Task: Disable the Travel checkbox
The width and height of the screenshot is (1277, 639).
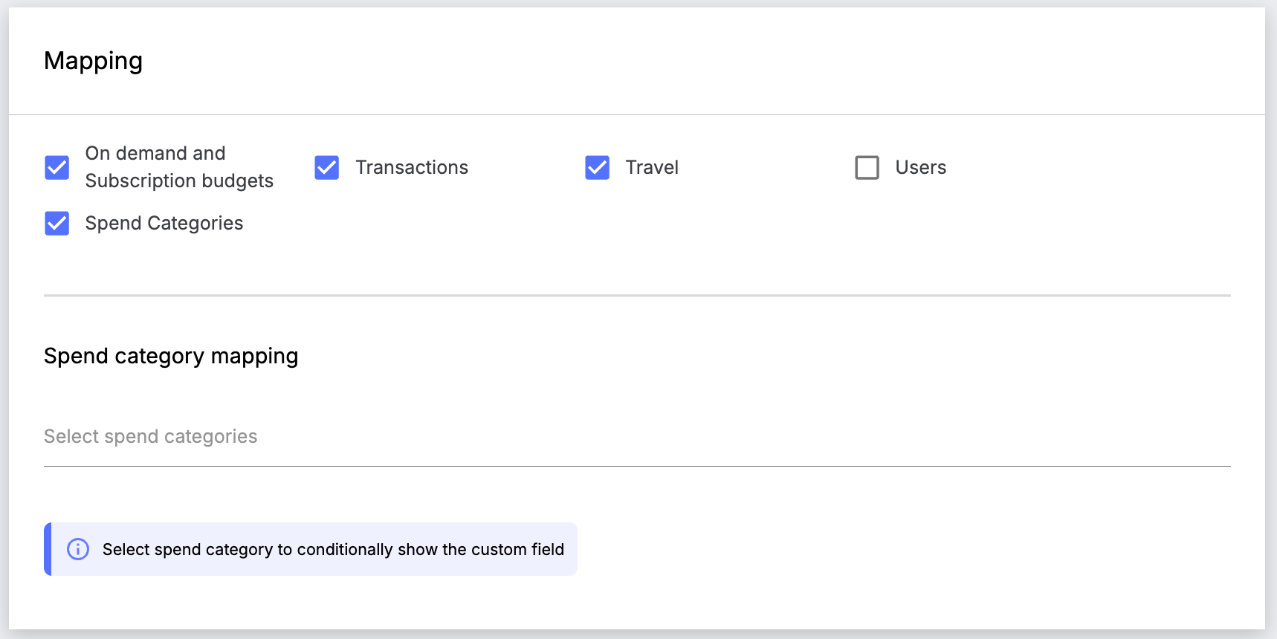Action: coord(597,168)
